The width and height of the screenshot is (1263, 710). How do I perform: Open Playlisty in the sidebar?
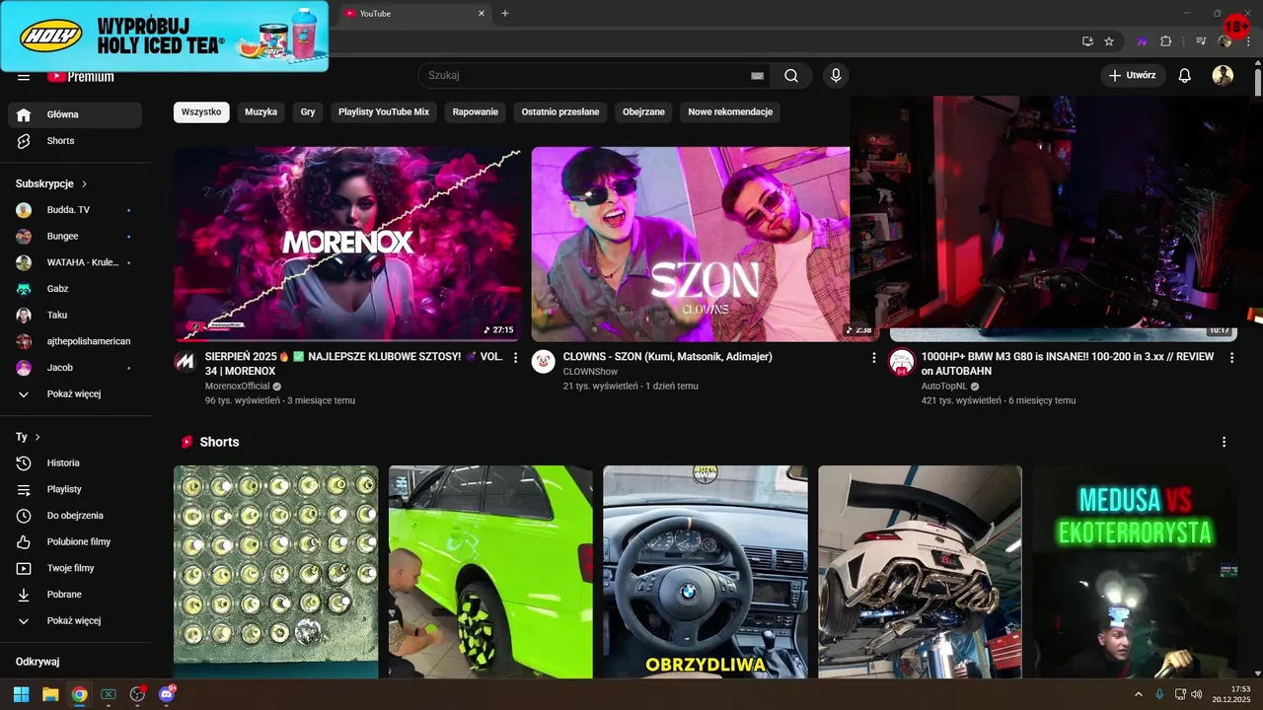75,489
